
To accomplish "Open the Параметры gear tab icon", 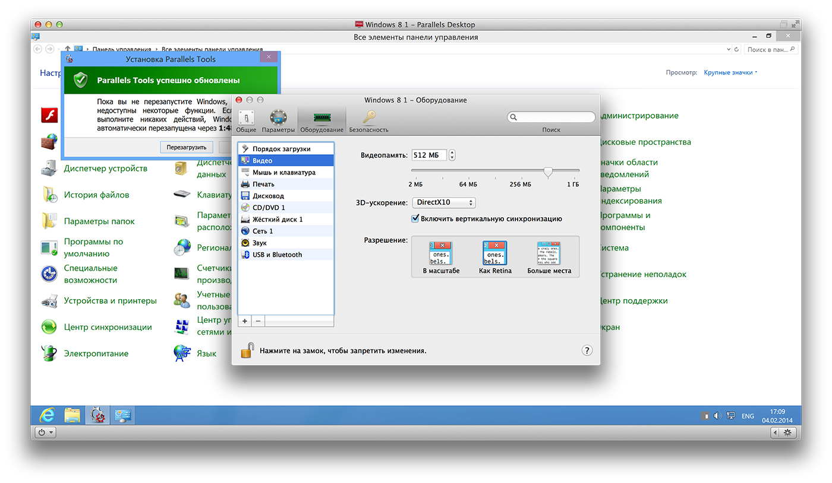I will coord(278,117).
